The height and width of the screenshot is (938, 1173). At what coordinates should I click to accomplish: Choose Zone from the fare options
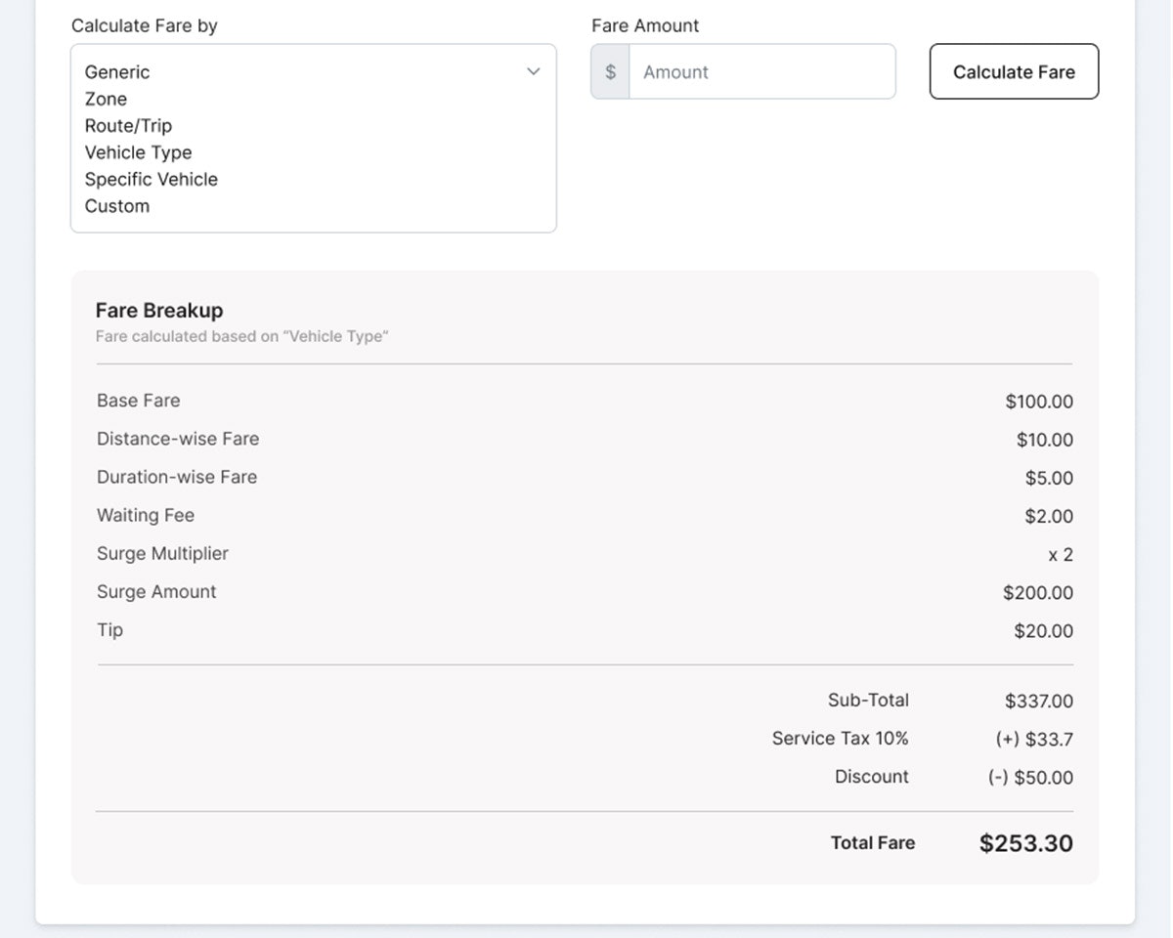click(x=106, y=99)
